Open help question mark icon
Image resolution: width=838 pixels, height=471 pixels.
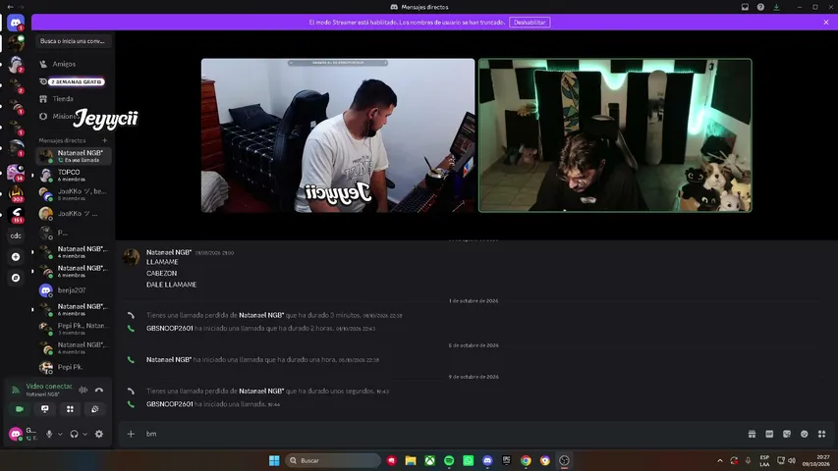(x=760, y=7)
